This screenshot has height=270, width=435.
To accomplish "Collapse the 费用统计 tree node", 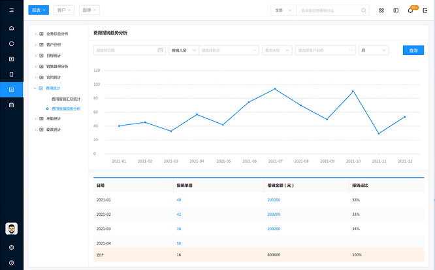I will [x=35, y=88].
